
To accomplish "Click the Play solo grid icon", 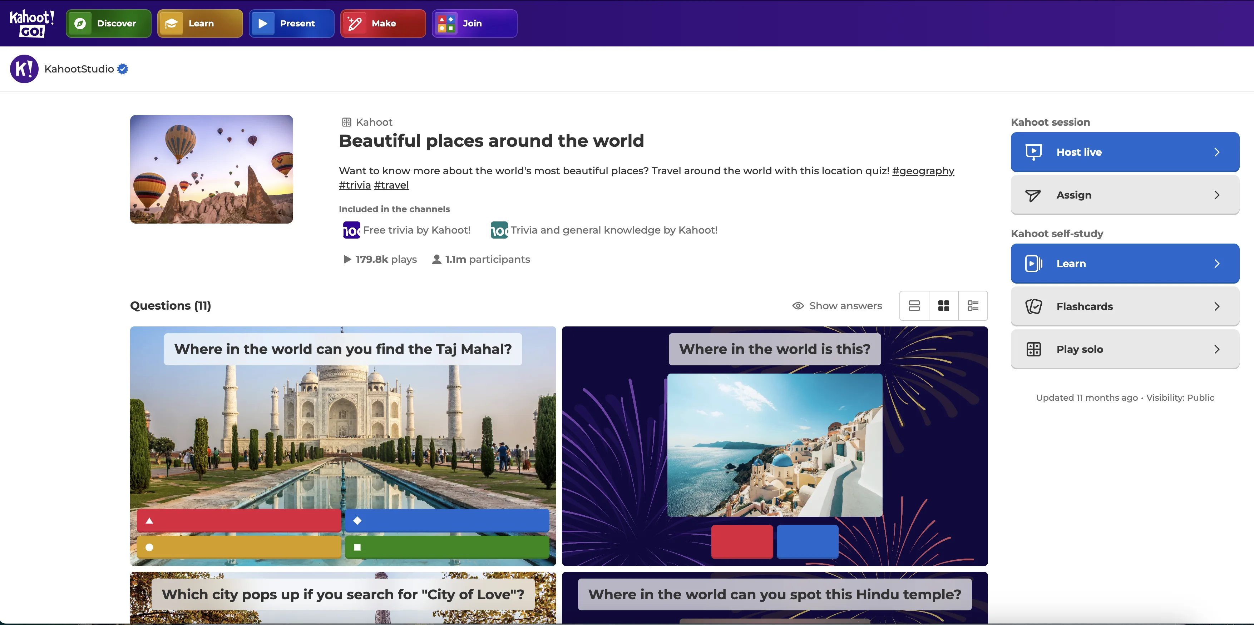I will (1033, 349).
